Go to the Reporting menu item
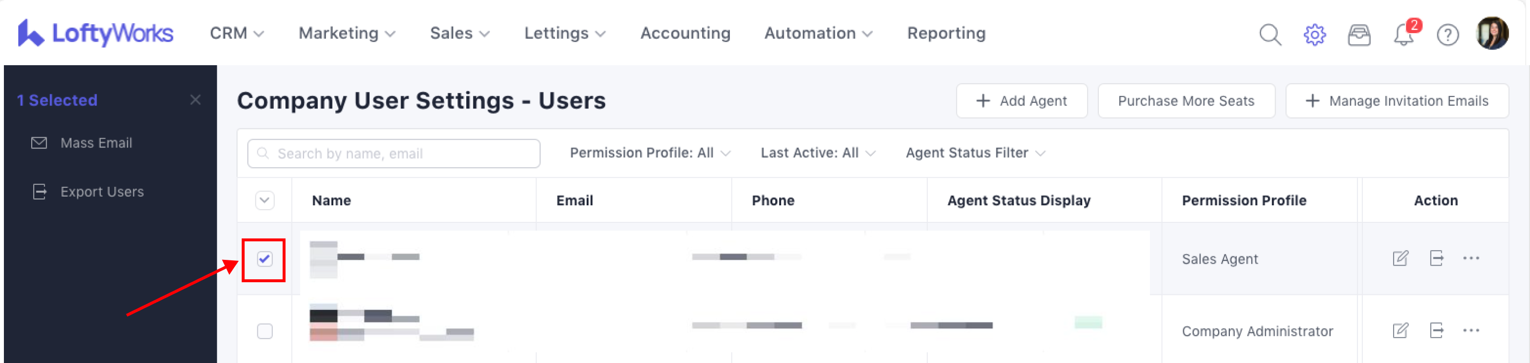Viewport: 1530px width, 363px height. [x=946, y=33]
